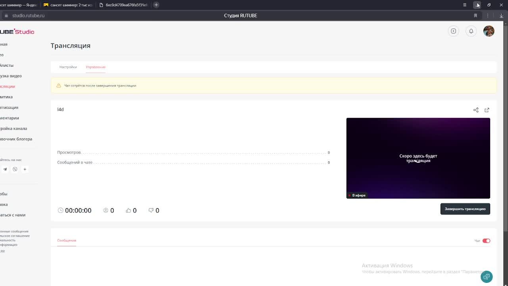Screen dimensions: 508x286
Task: Open the browser bookmark icon
Action: tap(475, 15)
